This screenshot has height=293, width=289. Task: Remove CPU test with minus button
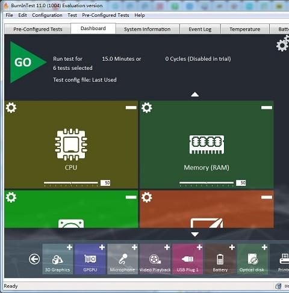tap(131, 108)
